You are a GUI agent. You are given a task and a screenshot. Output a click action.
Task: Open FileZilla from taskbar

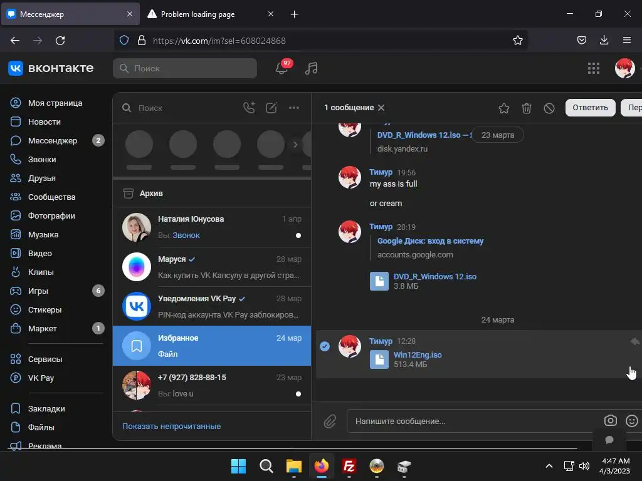[349, 466]
